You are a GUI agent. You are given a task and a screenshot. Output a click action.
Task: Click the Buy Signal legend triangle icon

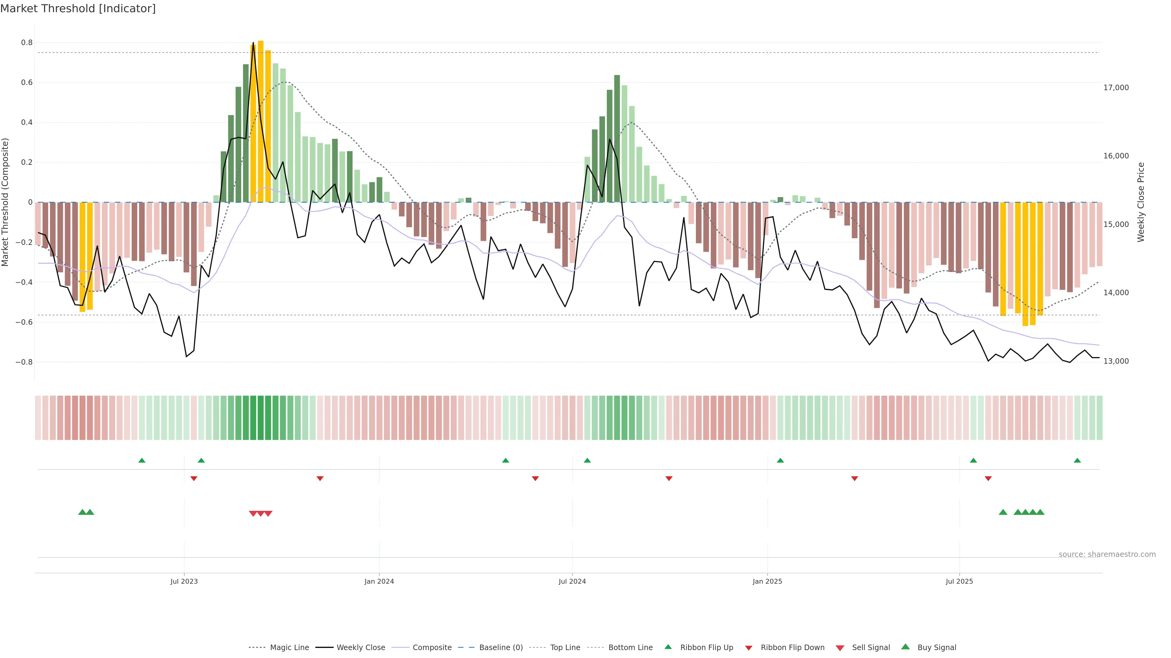[905, 647]
